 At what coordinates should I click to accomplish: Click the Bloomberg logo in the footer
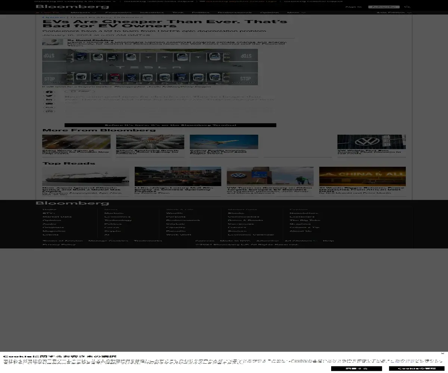tap(72, 203)
